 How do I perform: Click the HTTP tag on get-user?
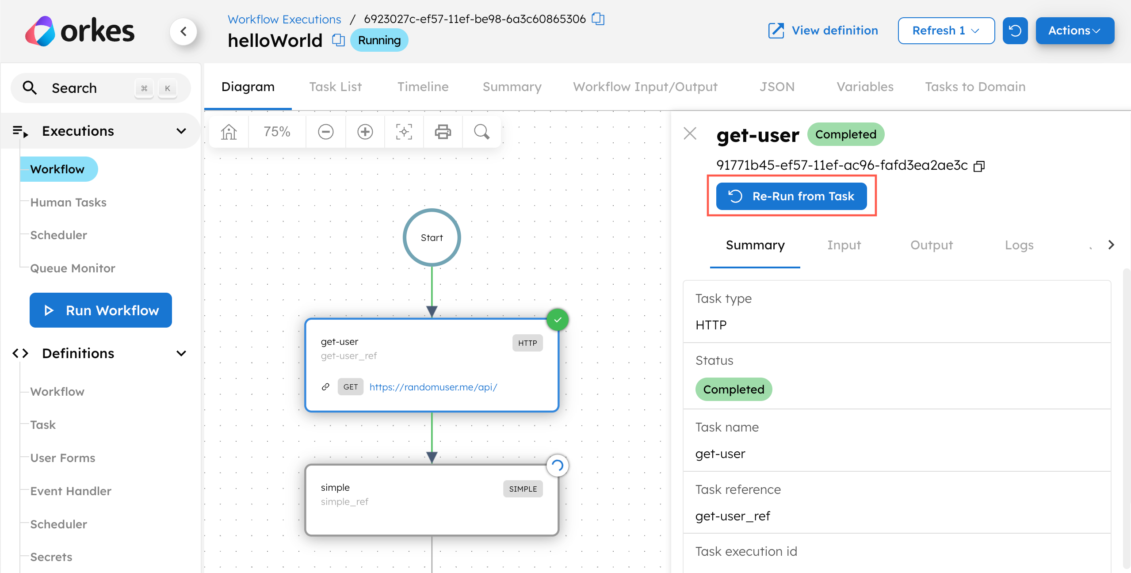pyautogui.click(x=527, y=343)
